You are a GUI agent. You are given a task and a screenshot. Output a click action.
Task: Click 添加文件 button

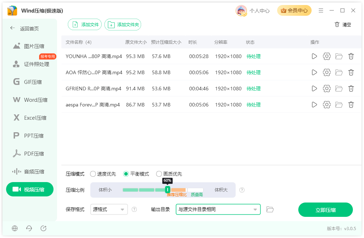click(85, 25)
